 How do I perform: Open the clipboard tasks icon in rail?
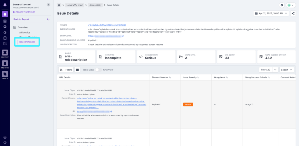pos(5,38)
